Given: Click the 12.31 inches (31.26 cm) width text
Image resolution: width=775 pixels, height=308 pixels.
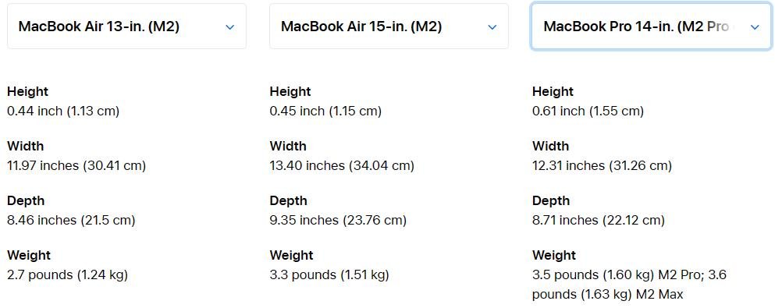Looking at the screenshot, I should click(602, 166).
